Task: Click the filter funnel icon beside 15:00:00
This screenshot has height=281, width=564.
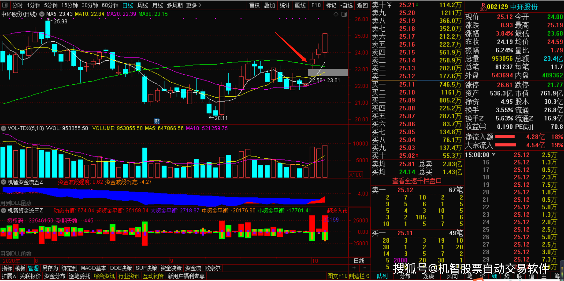Action: [494, 154]
